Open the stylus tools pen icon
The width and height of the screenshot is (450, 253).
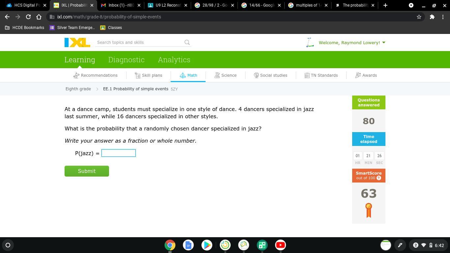coord(400,245)
